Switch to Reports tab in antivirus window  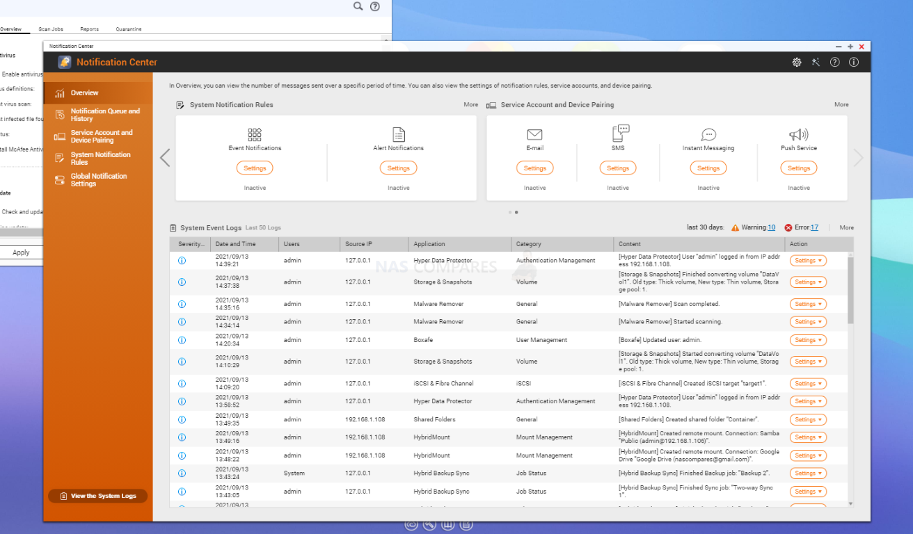[x=89, y=29]
